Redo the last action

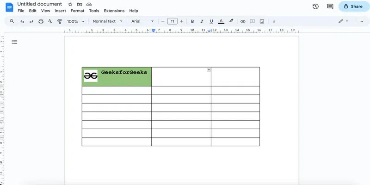point(31,21)
